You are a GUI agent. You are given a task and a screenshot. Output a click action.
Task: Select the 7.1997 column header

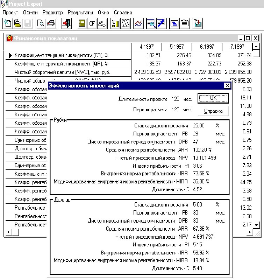pos(237,47)
